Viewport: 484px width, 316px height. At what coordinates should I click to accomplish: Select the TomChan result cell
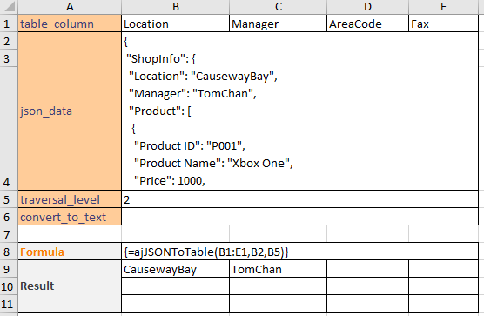pos(278,269)
